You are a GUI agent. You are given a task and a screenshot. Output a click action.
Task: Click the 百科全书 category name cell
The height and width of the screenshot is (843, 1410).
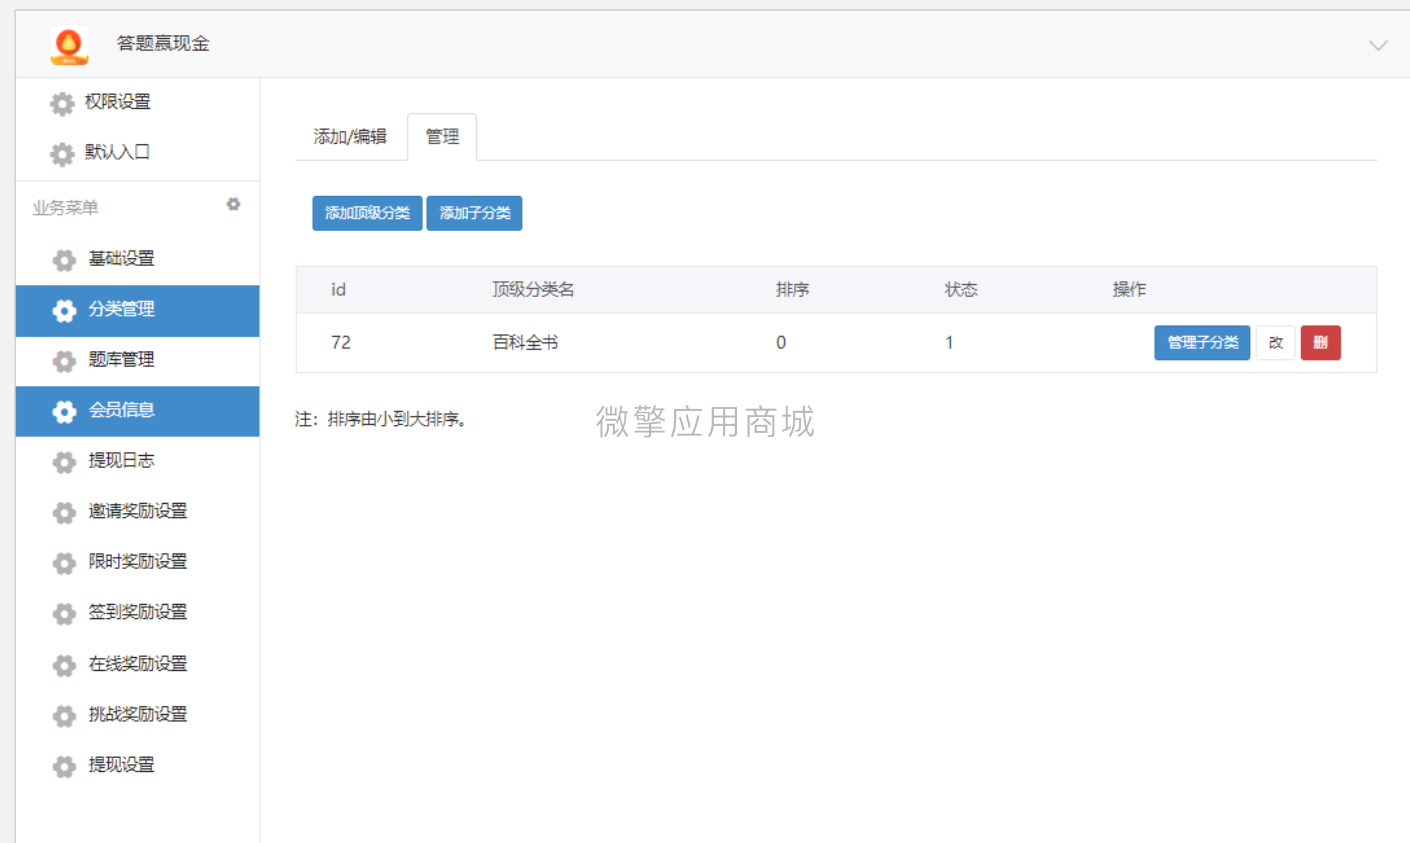click(x=525, y=343)
